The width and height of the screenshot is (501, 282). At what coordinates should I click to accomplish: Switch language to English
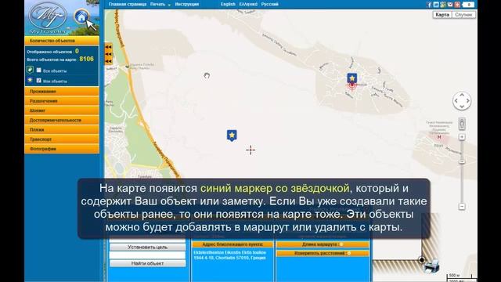tap(228, 4)
